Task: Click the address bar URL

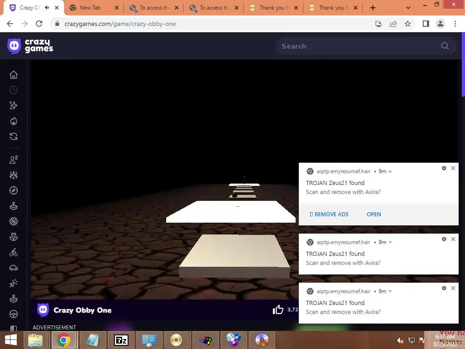Action: [x=120, y=24]
